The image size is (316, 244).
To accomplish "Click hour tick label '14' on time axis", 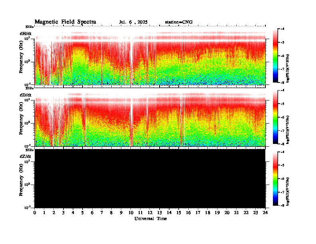I will 169,213.
